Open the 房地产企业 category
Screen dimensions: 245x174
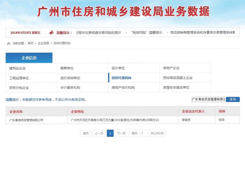(171, 68)
